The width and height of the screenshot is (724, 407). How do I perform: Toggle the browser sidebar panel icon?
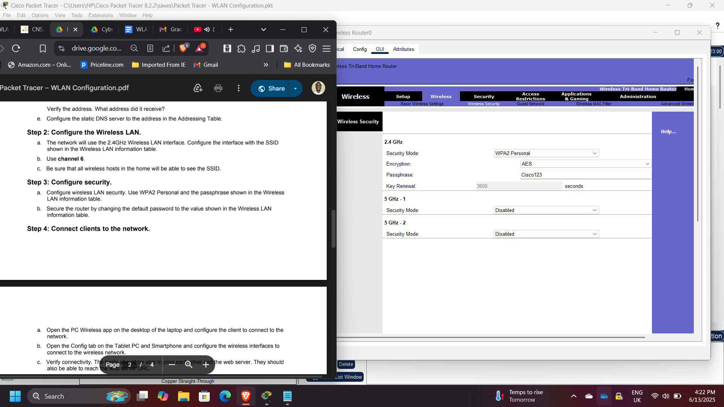point(270,48)
